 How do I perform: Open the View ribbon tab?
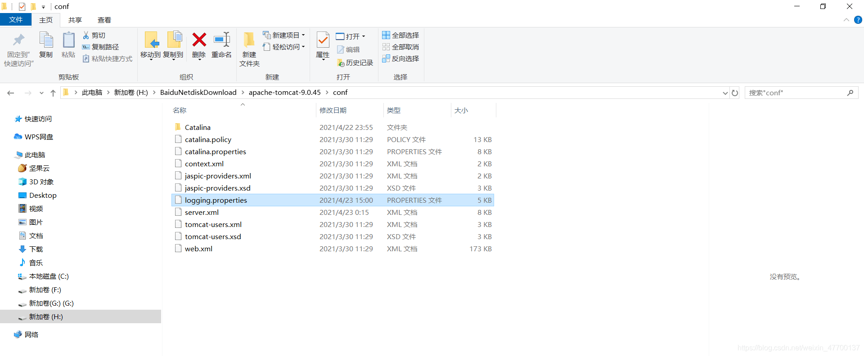coord(104,20)
